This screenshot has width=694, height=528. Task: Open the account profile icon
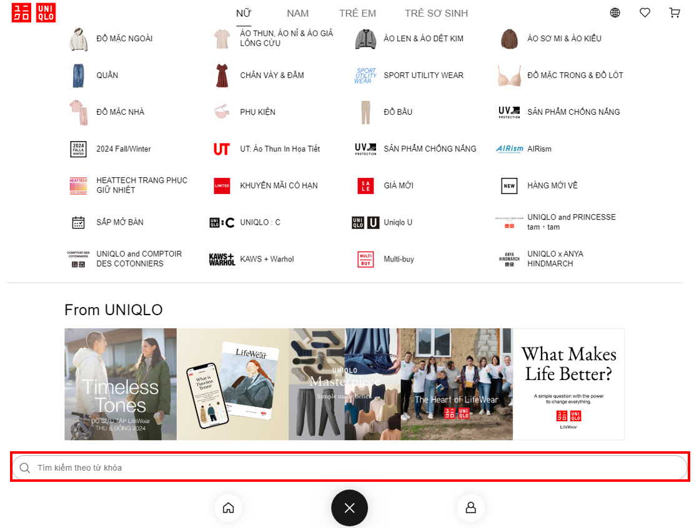(470, 507)
